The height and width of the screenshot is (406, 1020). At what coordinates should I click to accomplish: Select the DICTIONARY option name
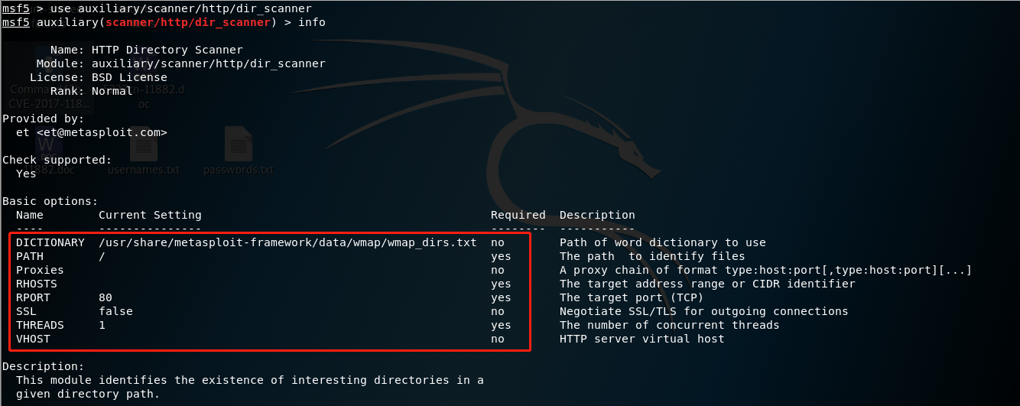tap(50, 242)
